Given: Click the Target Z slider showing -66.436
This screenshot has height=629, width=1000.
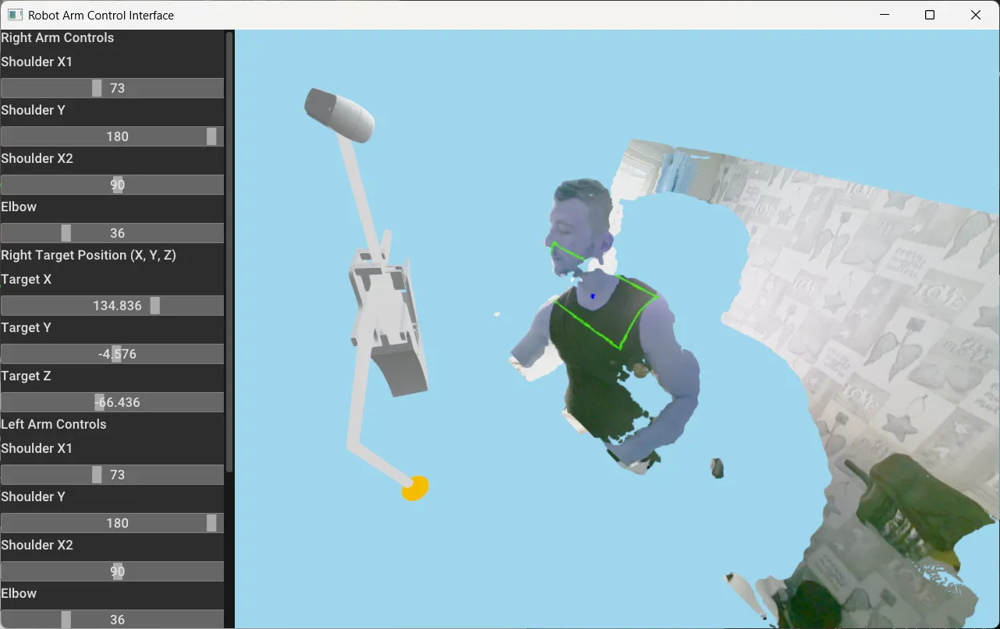Looking at the screenshot, I should click(112, 402).
